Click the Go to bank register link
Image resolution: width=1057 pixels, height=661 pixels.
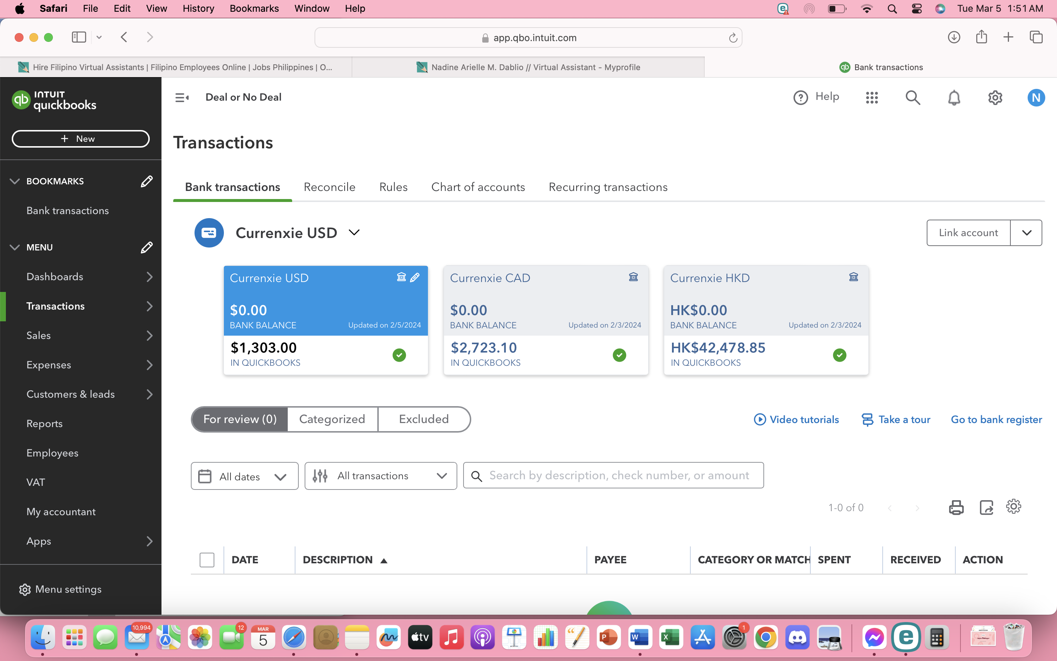(996, 420)
